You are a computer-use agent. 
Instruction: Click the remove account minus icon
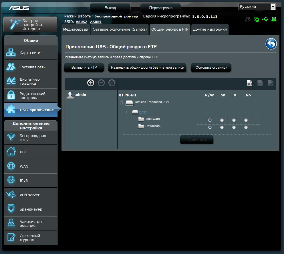coord(101,83)
